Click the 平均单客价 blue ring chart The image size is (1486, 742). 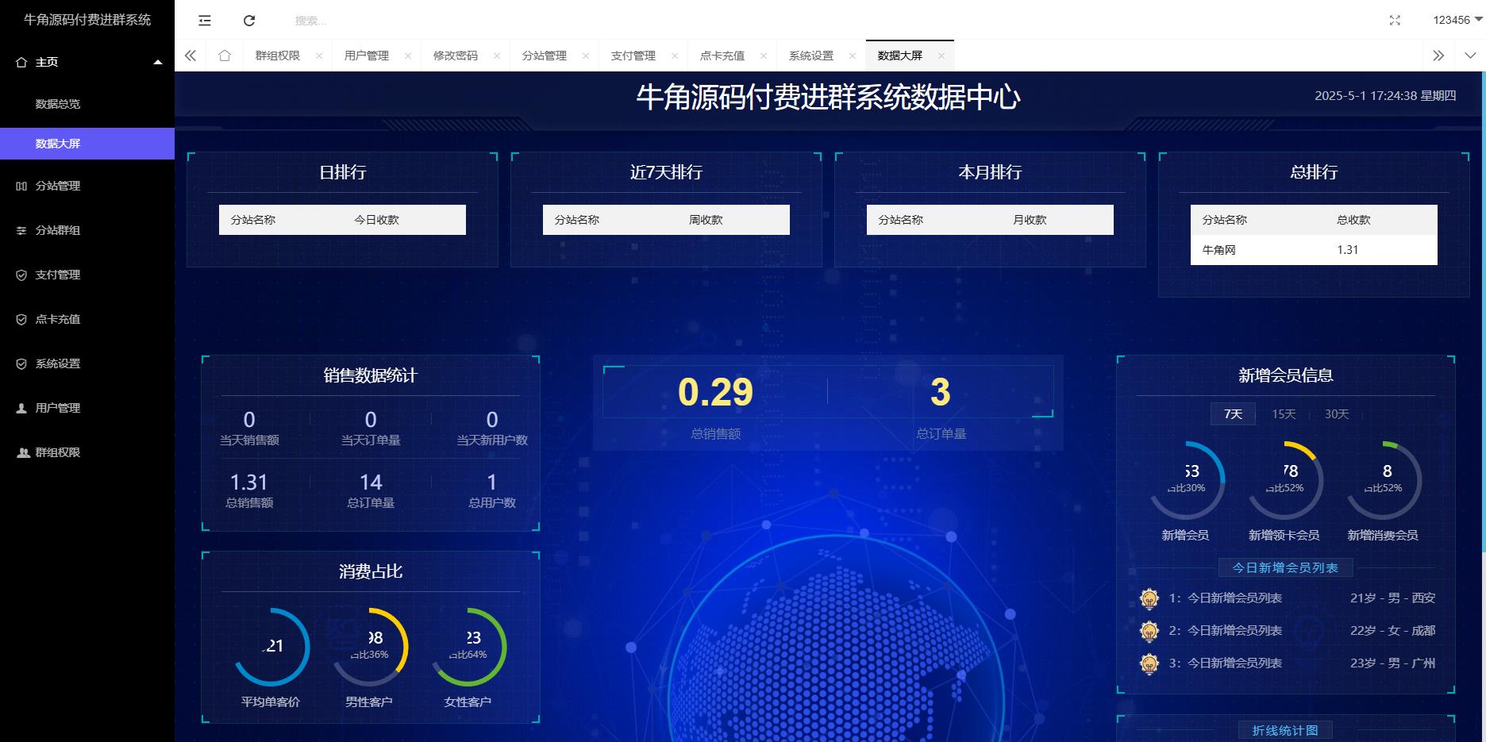tap(271, 647)
